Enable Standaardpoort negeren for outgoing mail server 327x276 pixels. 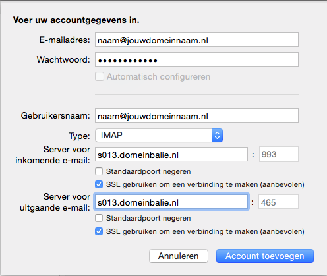[x=99, y=218]
